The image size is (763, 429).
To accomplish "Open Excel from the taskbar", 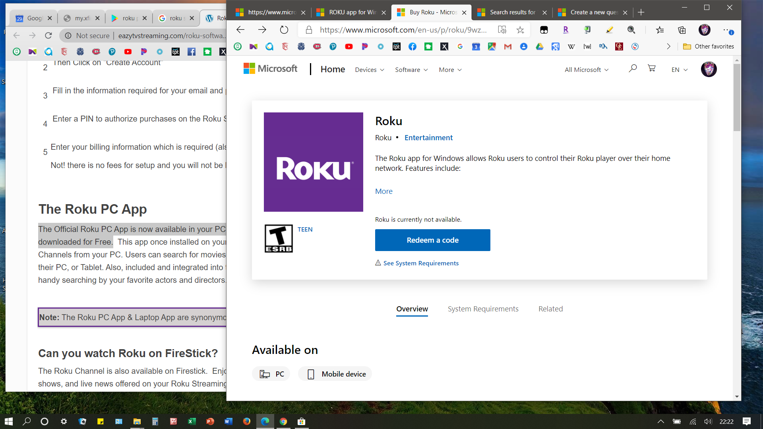I will [192, 421].
